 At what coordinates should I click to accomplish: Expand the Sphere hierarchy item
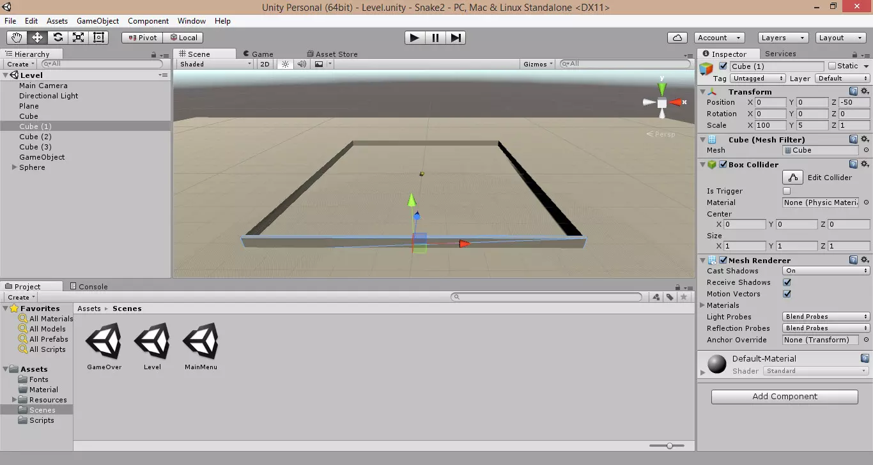click(x=15, y=167)
